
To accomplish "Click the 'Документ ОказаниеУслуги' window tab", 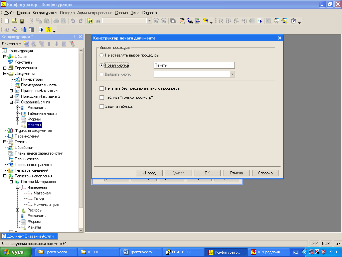I will pyautogui.click(x=29, y=236).
